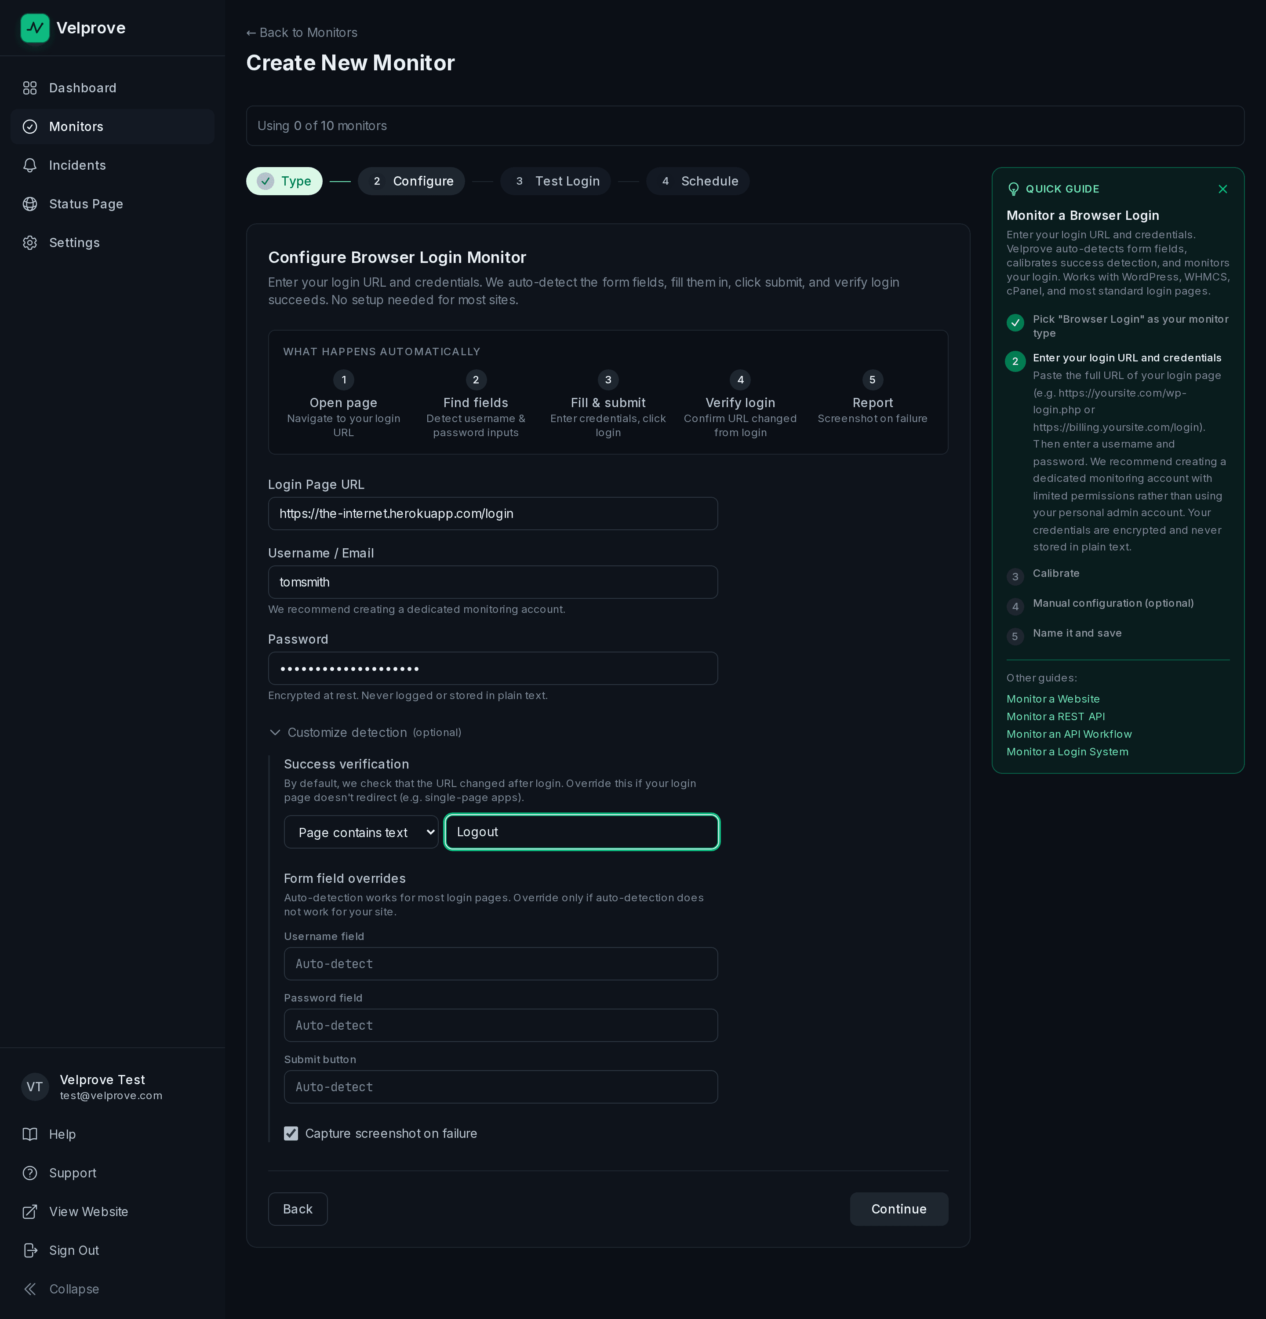The image size is (1266, 1319).
Task: Expand the Name it and save guide step
Action: point(1077,633)
